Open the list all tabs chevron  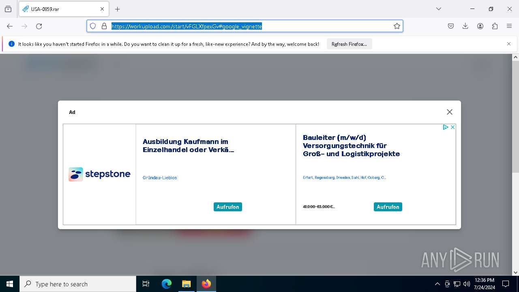click(439, 9)
